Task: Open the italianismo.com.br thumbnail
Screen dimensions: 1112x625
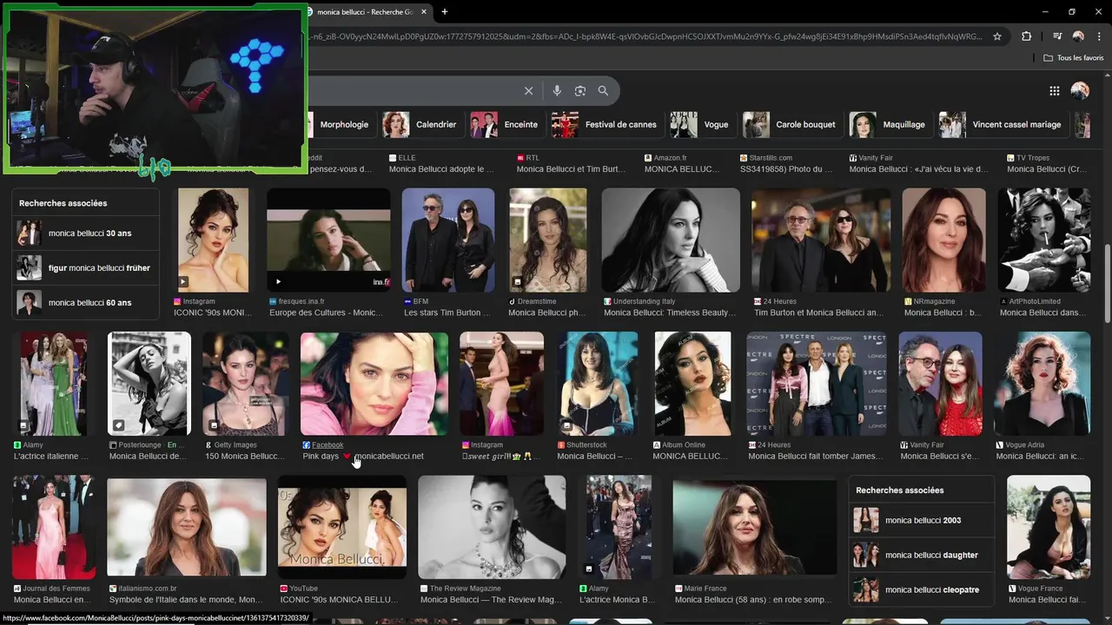Action: coord(187,526)
